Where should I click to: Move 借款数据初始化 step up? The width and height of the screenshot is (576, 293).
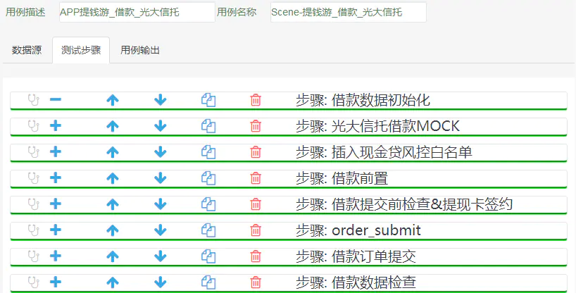[x=113, y=99]
